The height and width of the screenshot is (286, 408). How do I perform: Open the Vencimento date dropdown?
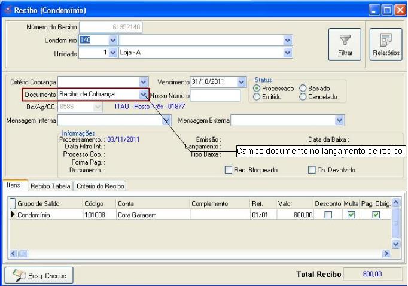click(x=241, y=82)
